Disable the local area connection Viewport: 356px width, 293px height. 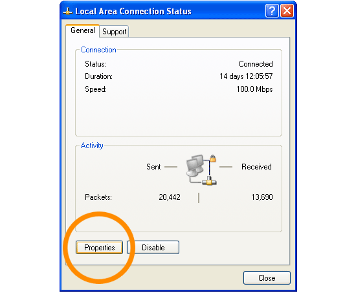(x=153, y=247)
